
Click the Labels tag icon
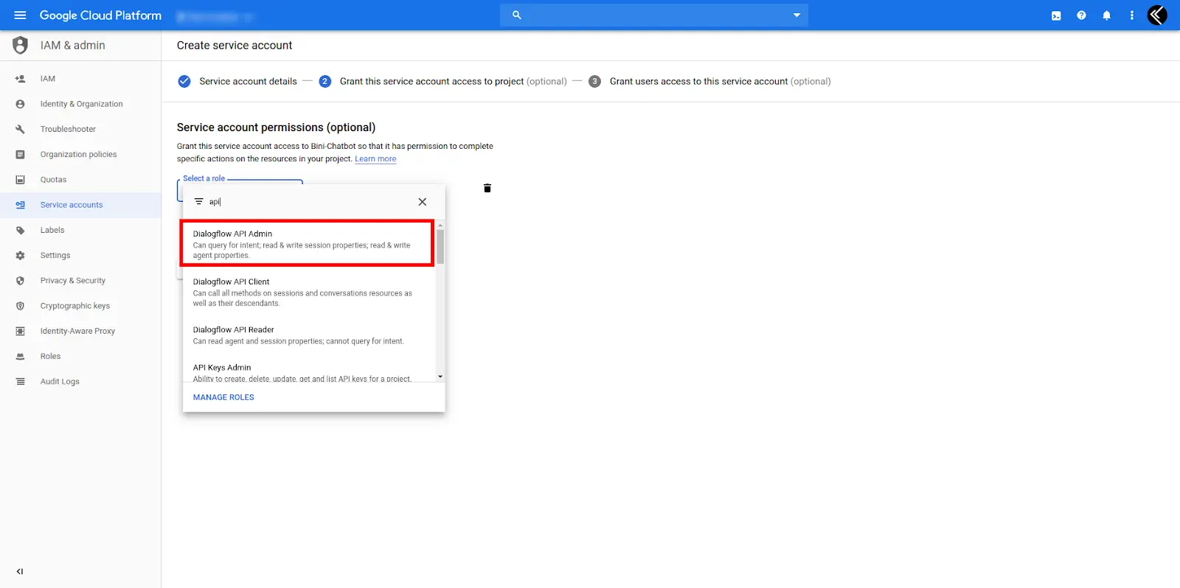tap(20, 230)
